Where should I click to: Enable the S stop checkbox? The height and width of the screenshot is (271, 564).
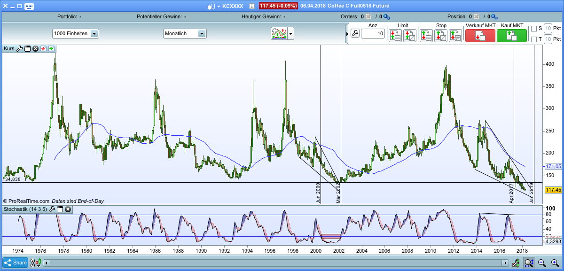[x=533, y=29]
